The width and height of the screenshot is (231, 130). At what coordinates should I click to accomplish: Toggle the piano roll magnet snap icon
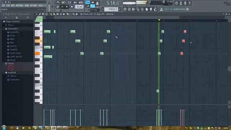pyautogui.click(x=43, y=14)
